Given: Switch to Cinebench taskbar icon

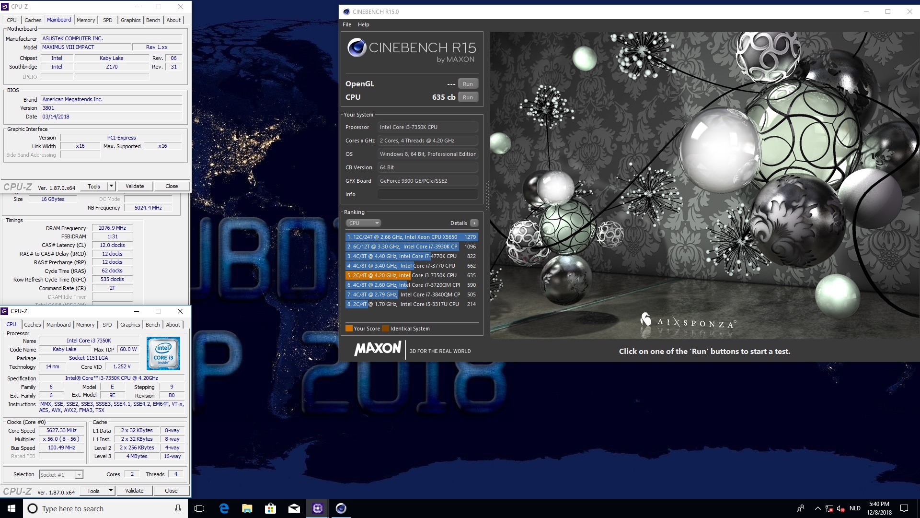Looking at the screenshot, I should [x=341, y=508].
